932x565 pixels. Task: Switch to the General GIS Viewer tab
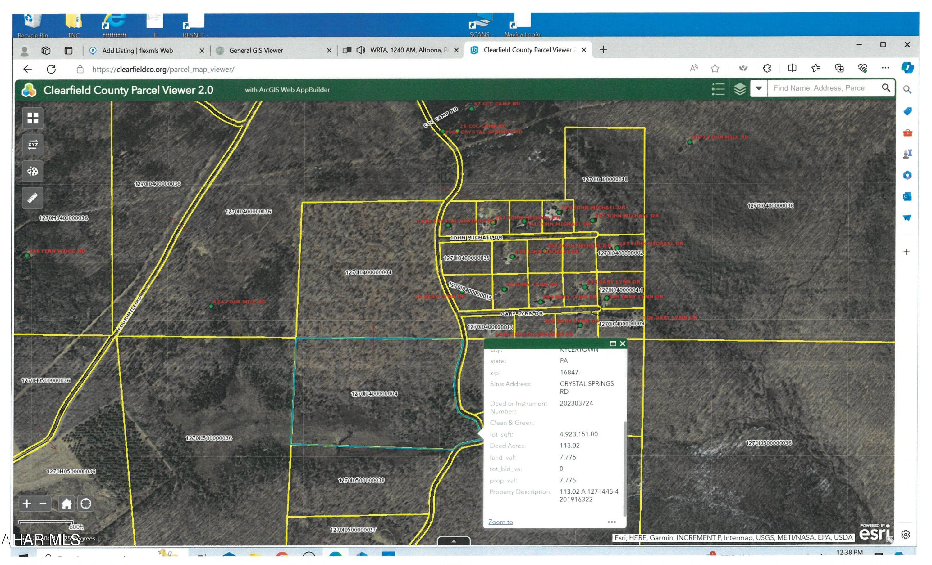tap(256, 50)
